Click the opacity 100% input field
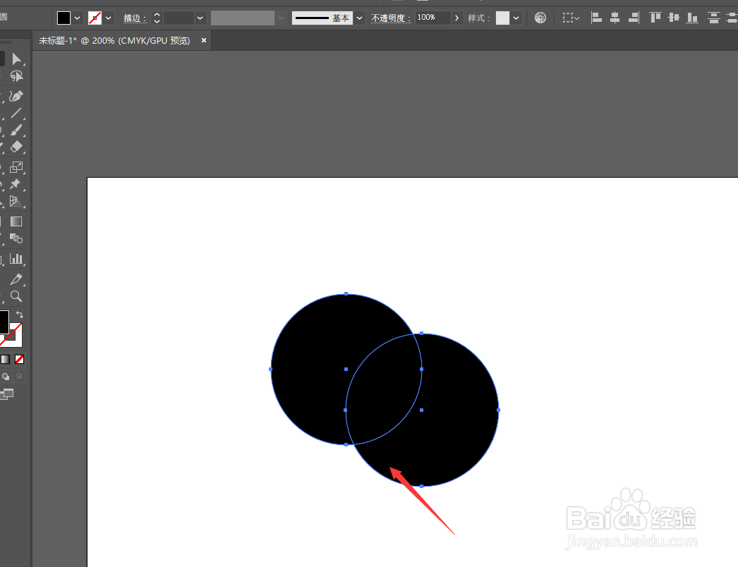 [433, 18]
